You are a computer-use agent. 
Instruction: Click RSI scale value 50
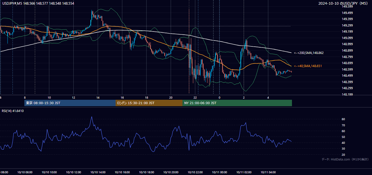[x=343, y=137]
